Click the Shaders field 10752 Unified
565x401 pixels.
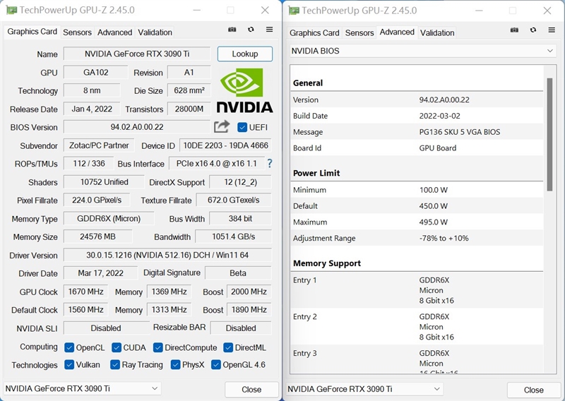click(104, 182)
